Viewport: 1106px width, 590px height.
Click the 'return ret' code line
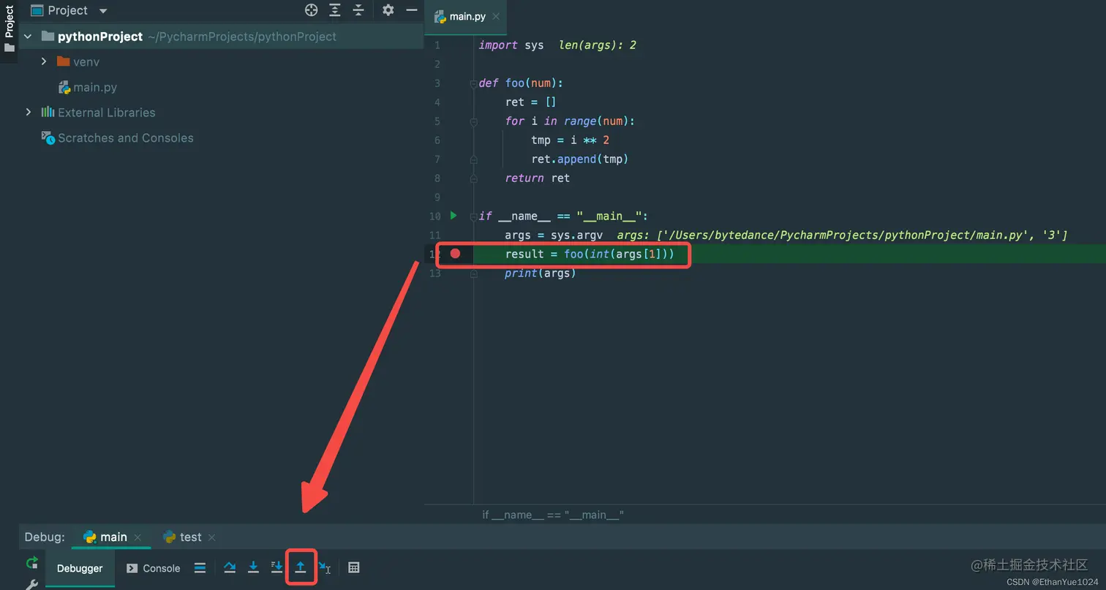click(538, 178)
